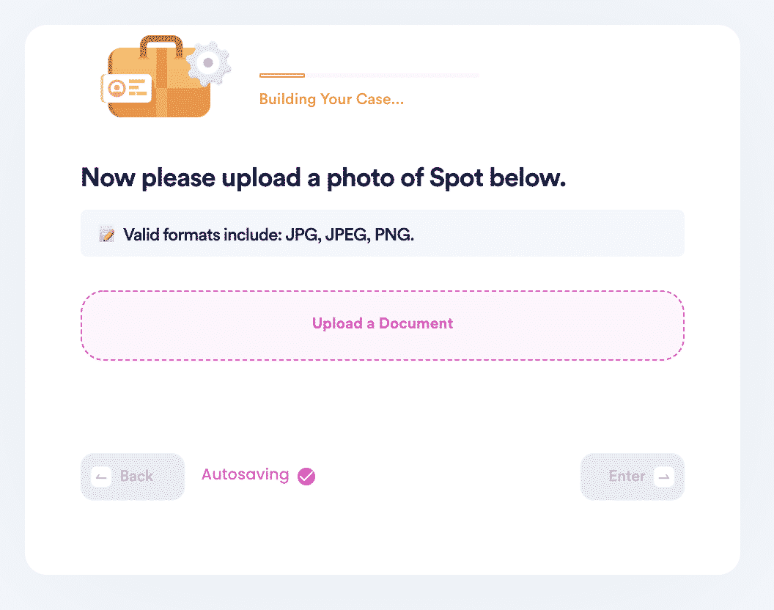
Task: Click the Autosaving checkmark icon
Action: (x=306, y=477)
